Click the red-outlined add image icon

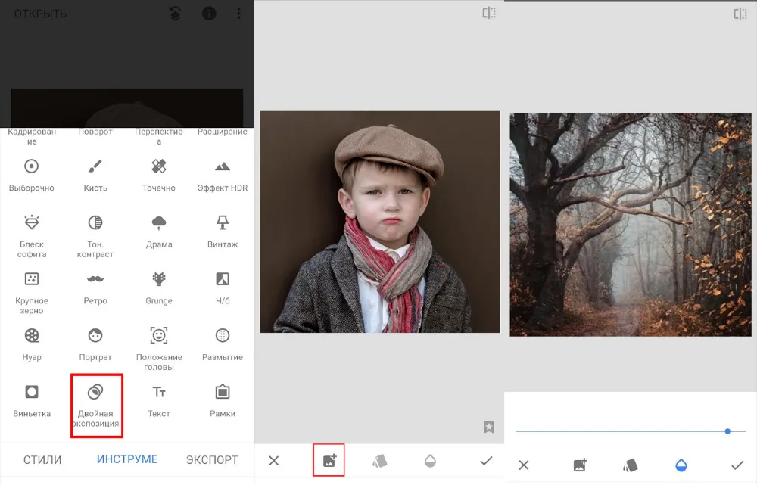(329, 460)
